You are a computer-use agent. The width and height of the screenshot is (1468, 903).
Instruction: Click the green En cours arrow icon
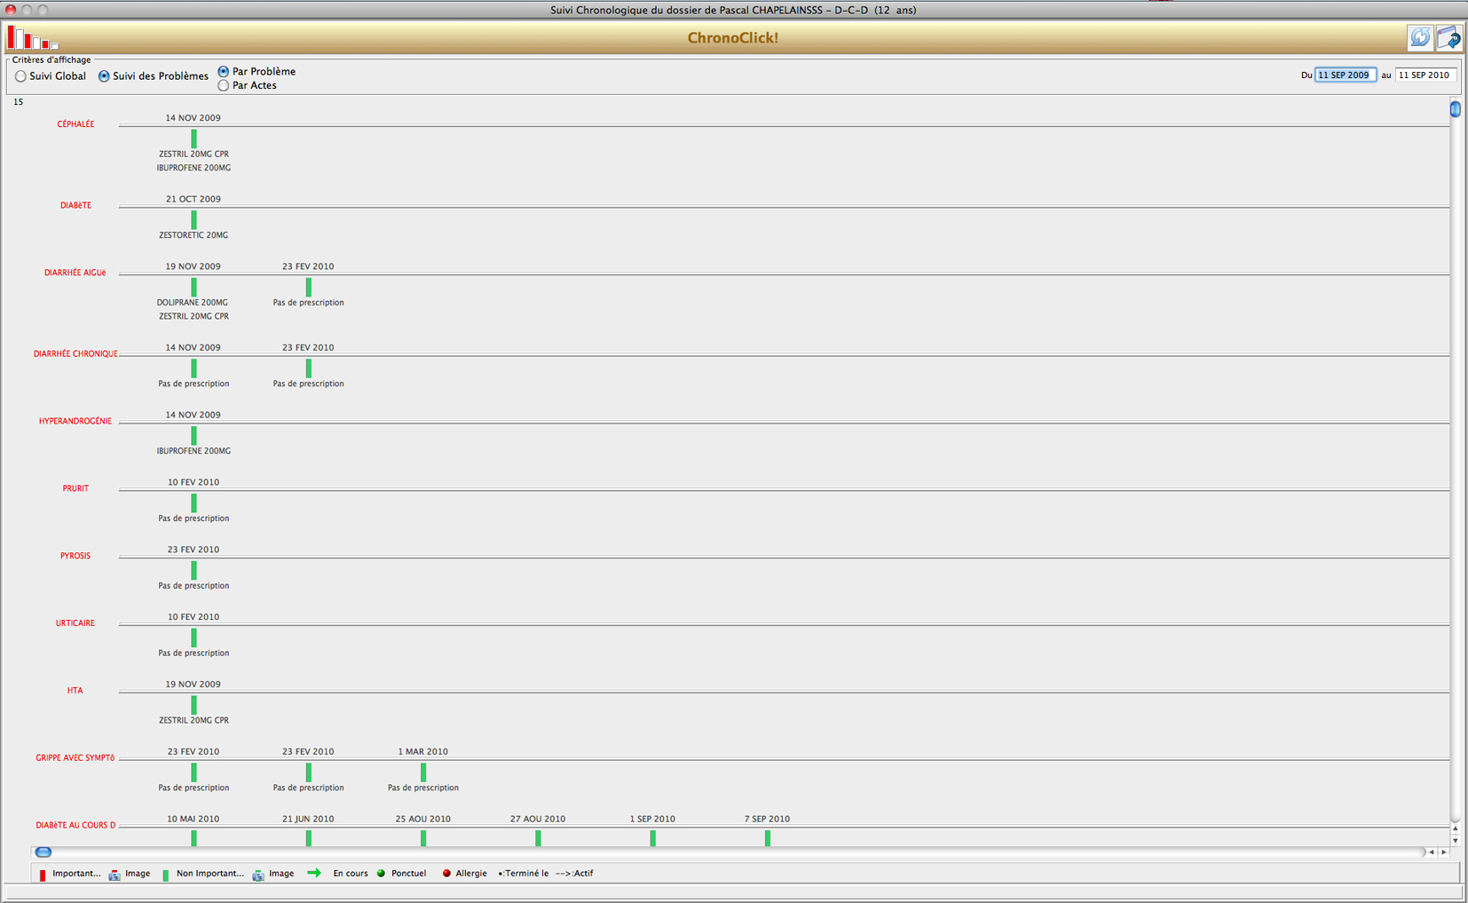[314, 874]
